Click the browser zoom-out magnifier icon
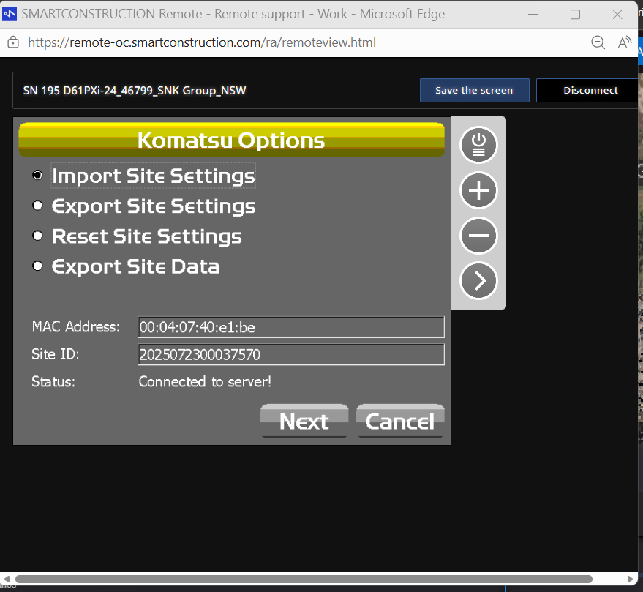This screenshot has height=592, width=643. 598,42
